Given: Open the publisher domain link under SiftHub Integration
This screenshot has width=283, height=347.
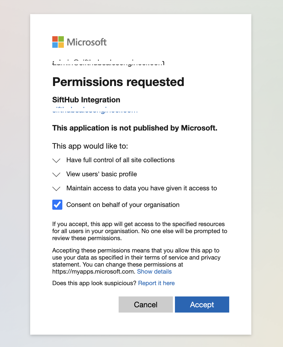Looking at the screenshot, I should click(95, 111).
